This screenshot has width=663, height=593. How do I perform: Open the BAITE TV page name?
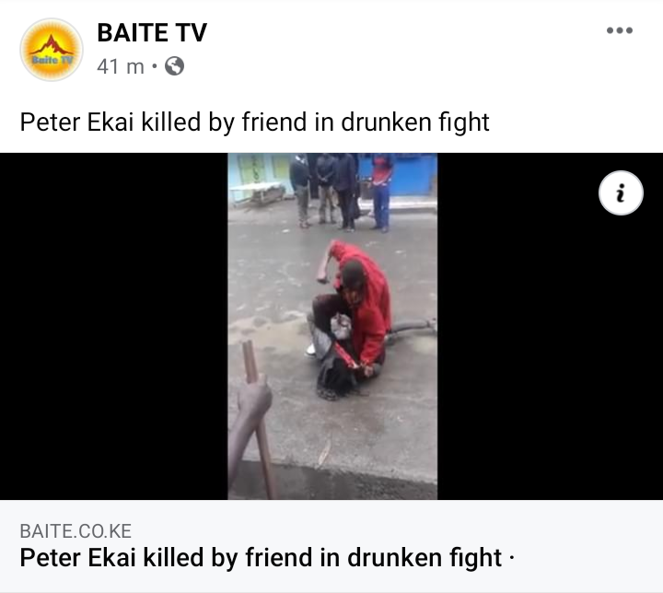click(x=152, y=32)
